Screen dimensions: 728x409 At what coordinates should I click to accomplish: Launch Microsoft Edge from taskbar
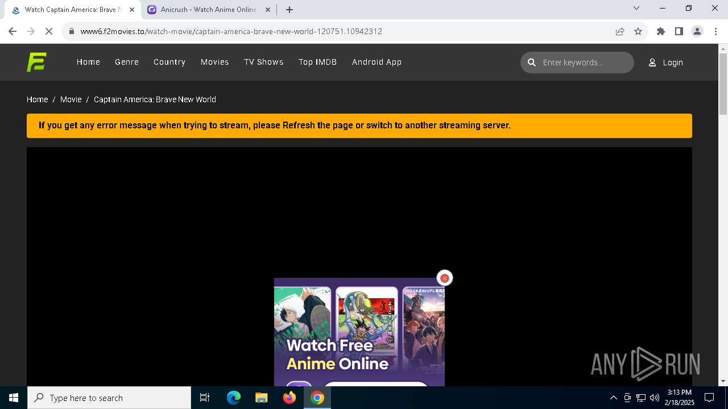click(x=234, y=398)
